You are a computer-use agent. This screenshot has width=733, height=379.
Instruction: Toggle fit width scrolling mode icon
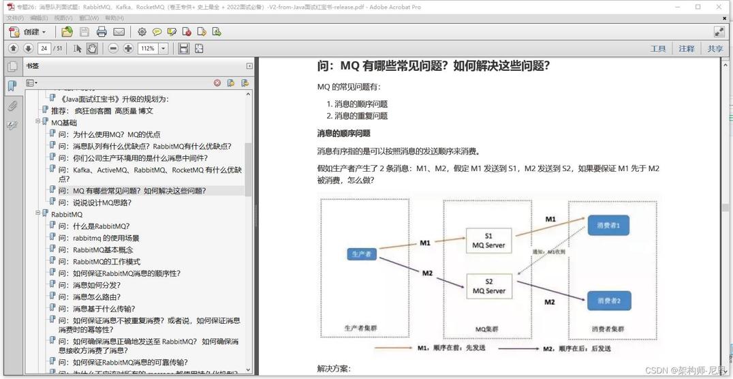coord(184,48)
